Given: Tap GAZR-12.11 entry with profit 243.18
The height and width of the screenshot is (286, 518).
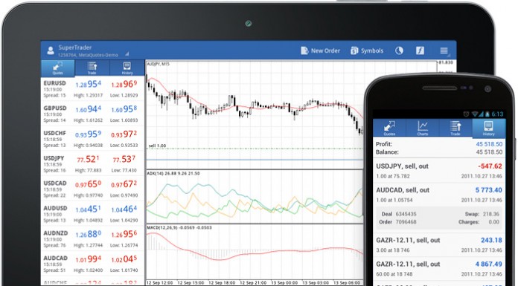Looking at the screenshot, I should click(x=439, y=244).
